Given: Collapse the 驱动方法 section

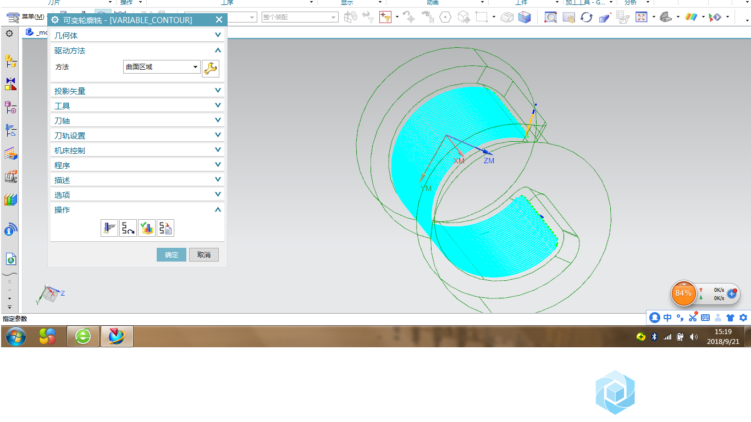Looking at the screenshot, I should [x=137, y=51].
